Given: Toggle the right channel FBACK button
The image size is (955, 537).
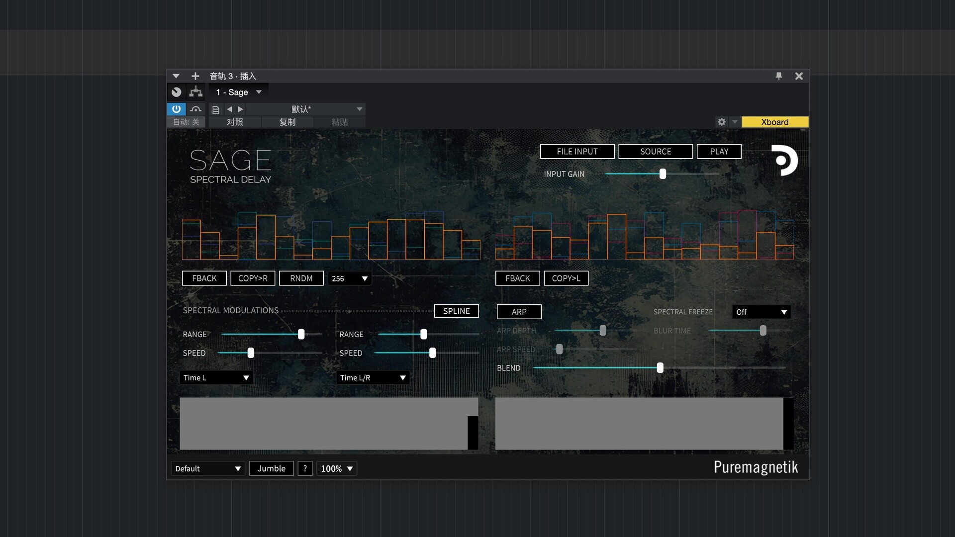Looking at the screenshot, I should point(518,278).
